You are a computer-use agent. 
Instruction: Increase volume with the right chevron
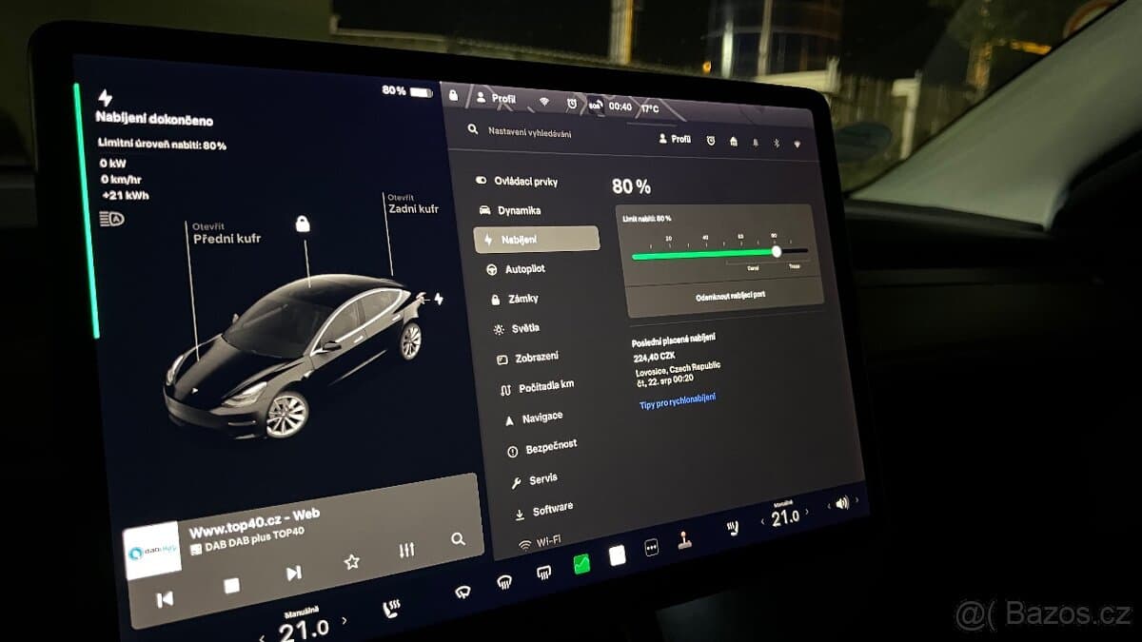[856, 499]
